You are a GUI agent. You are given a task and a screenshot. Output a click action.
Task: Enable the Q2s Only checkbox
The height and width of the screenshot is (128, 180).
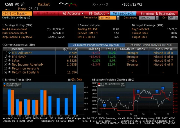click(69, 80)
